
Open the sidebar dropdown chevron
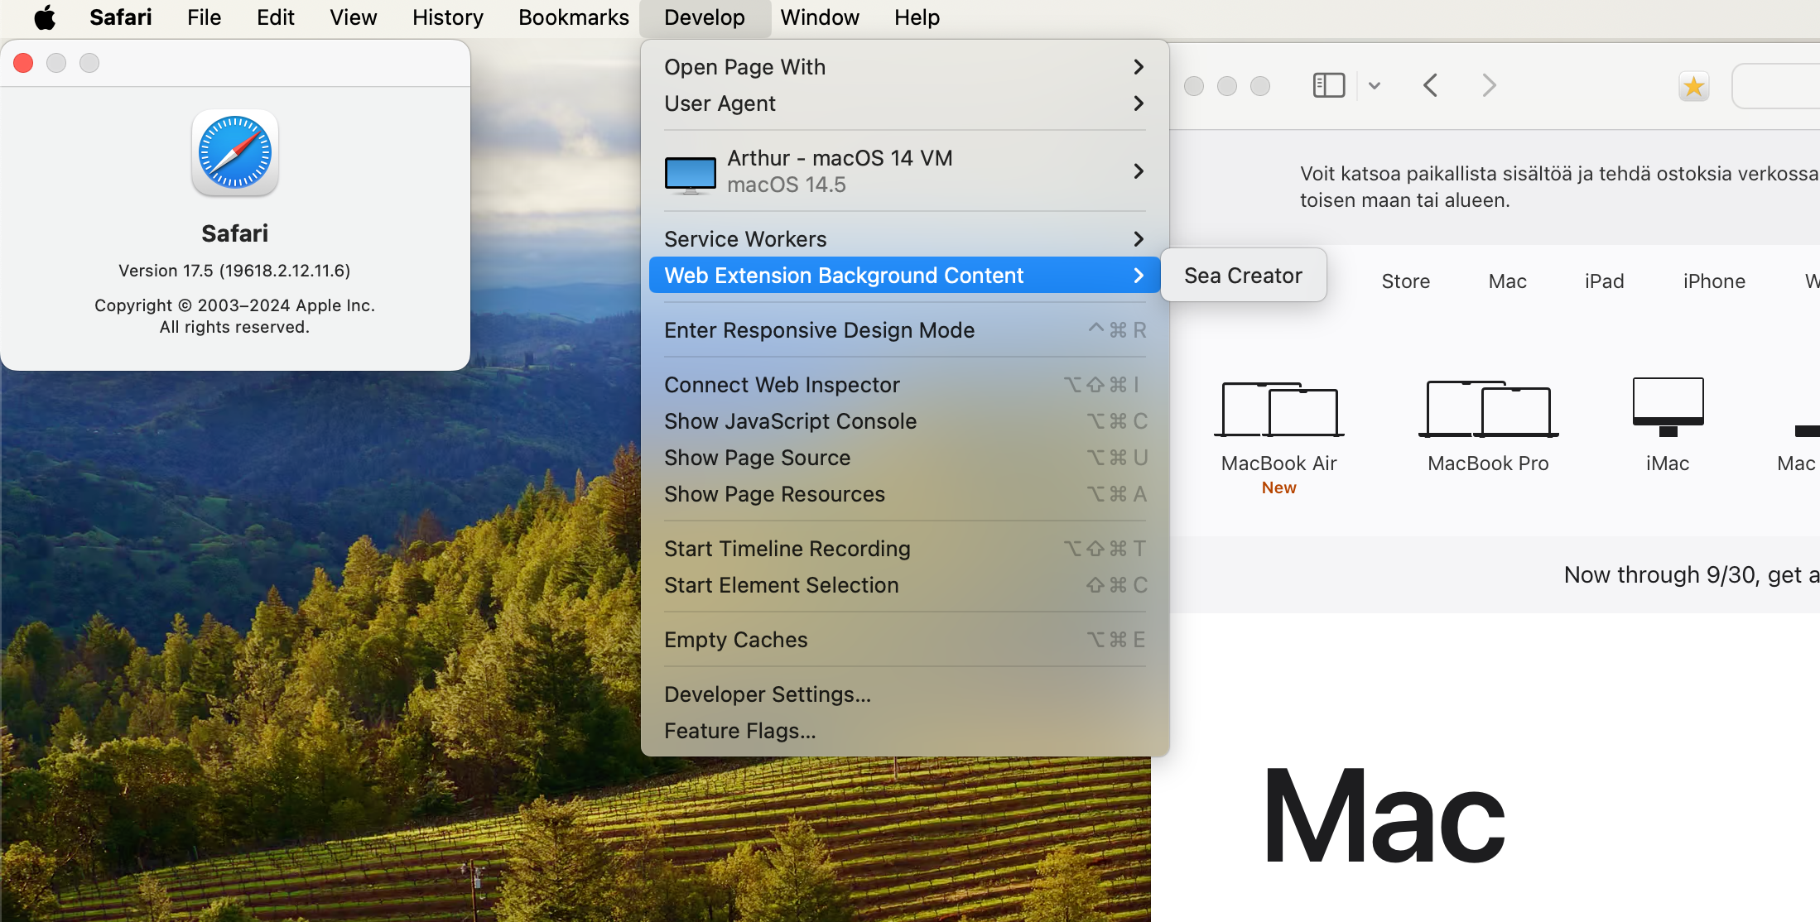click(x=1375, y=85)
